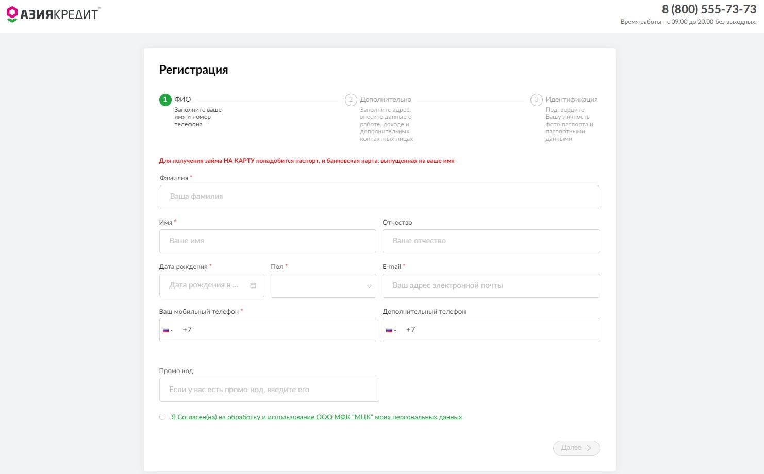Screen dimensions: 764x474
Task: Select the Дополнительно step label
Action: point(386,100)
